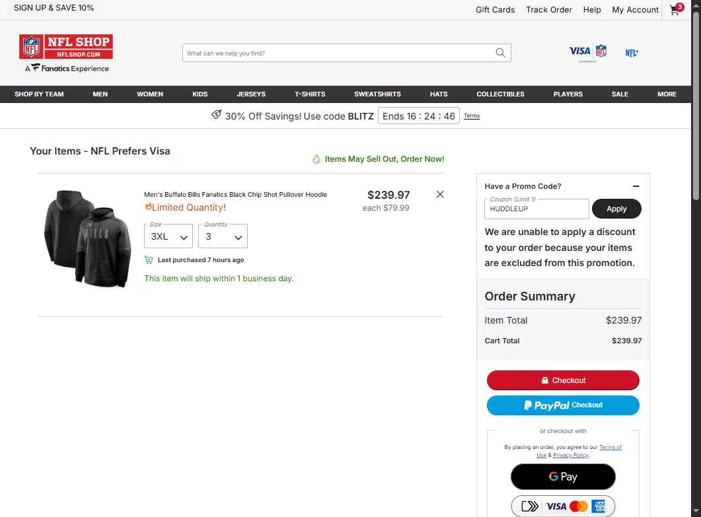This screenshot has height=517, width=701.
Task: Expand the More navigation menu
Action: pos(667,94)
